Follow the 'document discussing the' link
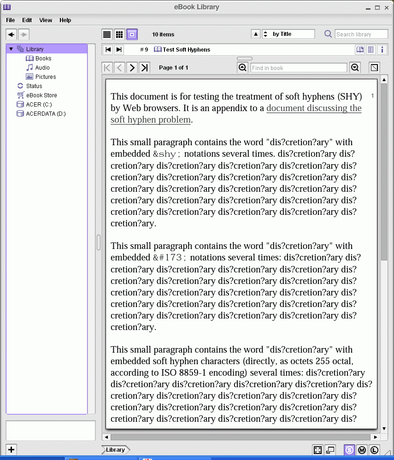 click(314, 108)
